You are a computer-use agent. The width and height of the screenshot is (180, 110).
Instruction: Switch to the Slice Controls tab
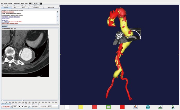coord(6,104)
